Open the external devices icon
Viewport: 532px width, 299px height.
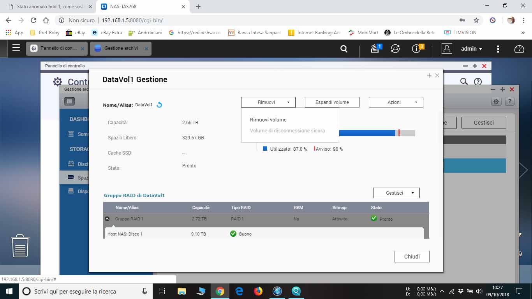click(395, 49)
